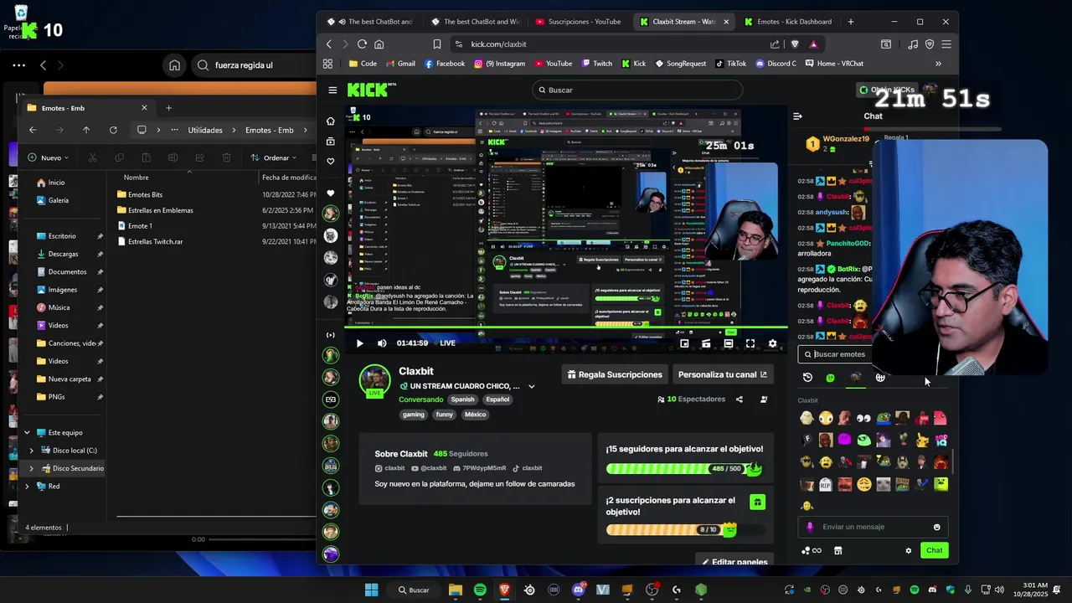Show recent emotes clock tab

tap(807, 378)
